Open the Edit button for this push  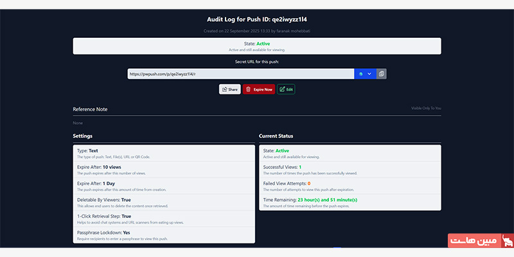[x=286, y=89]
